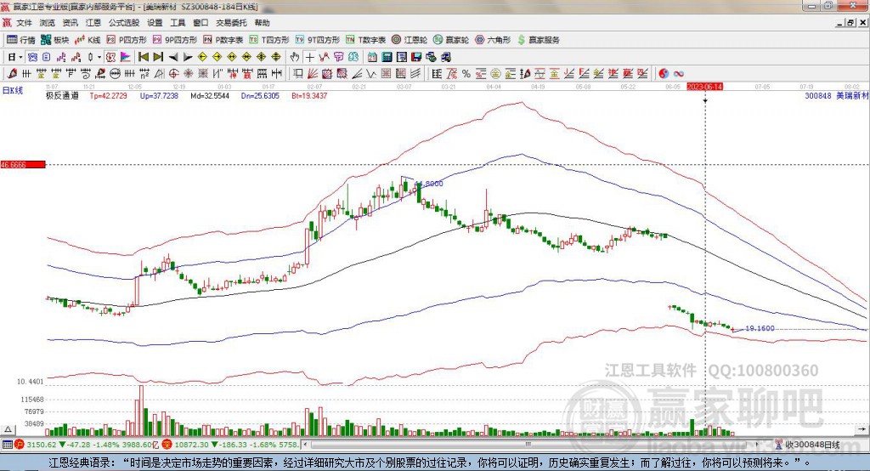This screenshot has height=471, width=870.
Task: Click the horizontal scrollbar thumb
Action: click(x=528, y=445)
